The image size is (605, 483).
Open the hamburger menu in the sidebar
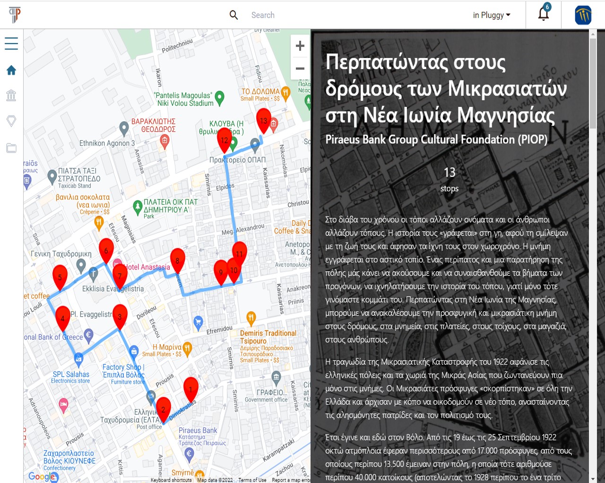click(x=11, y=43)
